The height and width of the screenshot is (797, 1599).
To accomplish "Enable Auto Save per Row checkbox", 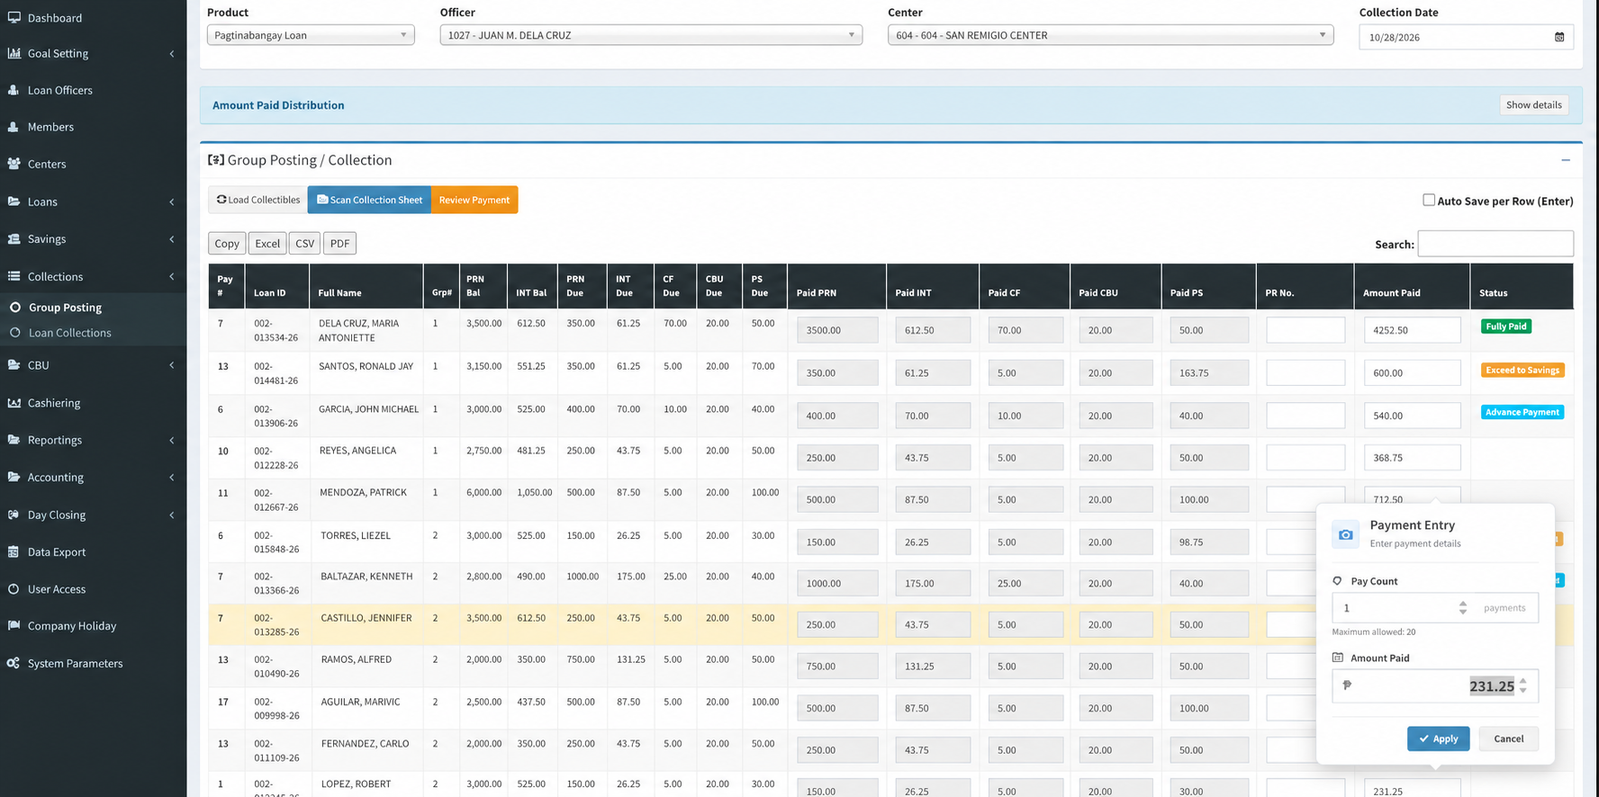I will [x=1429, y=200].
